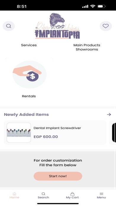Select Main Products Showrooms category
The width and height of the screenshot is (116, 206).
pos(87,47)
